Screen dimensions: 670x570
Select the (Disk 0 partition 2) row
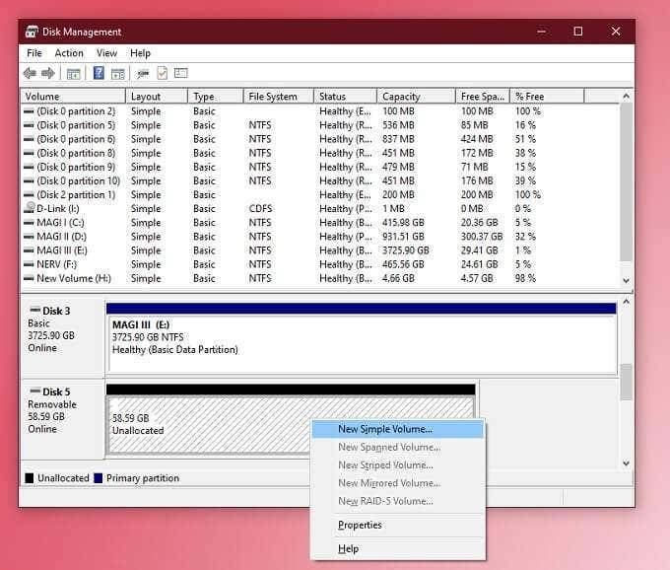pos(320,111)
